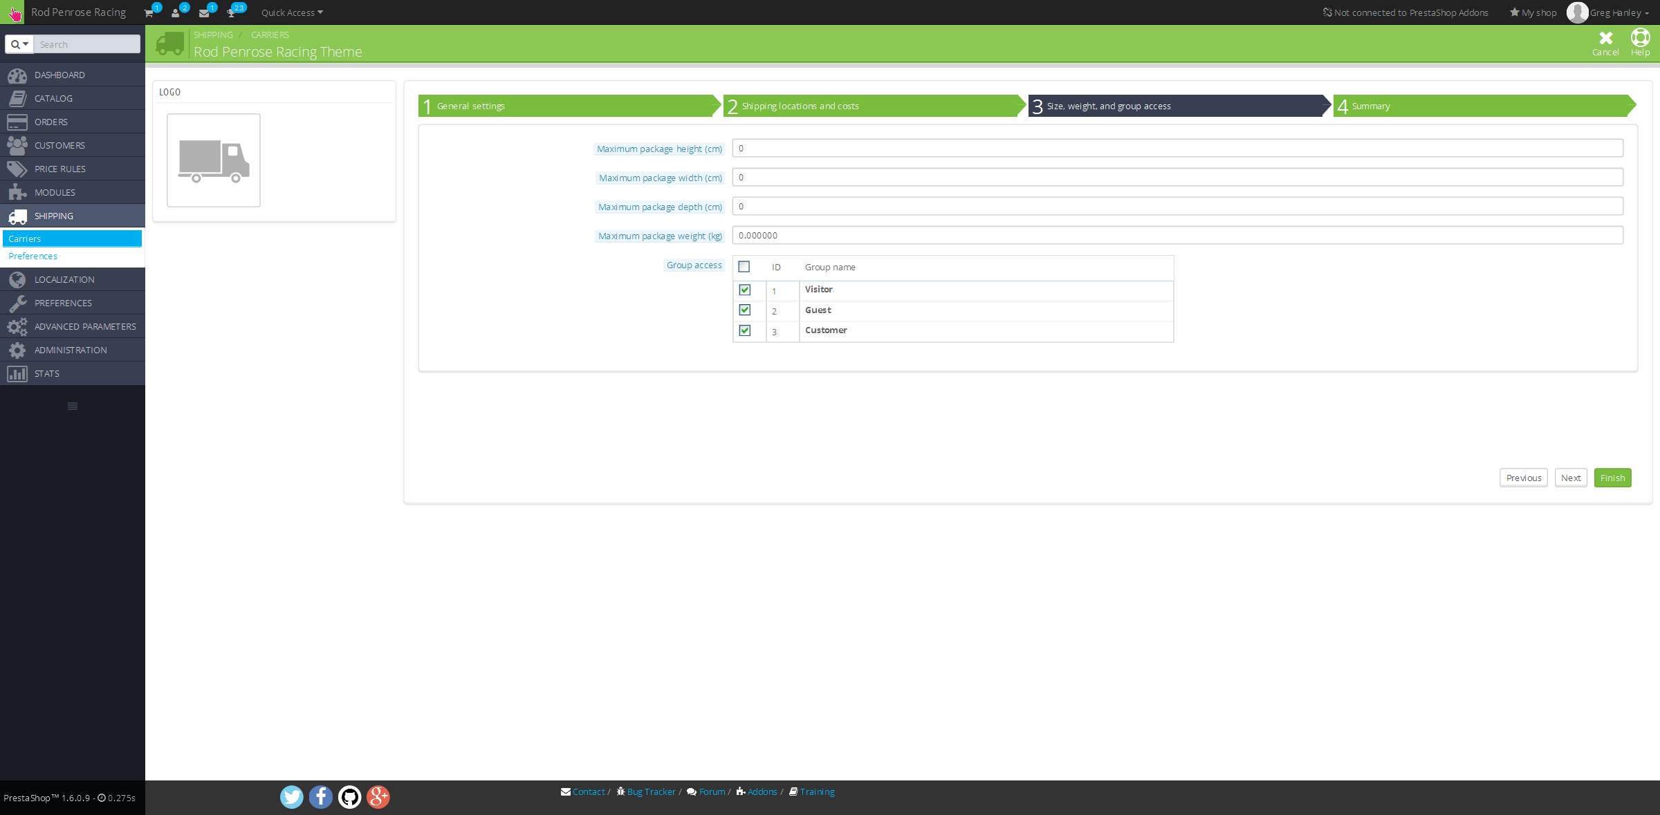Viewport: 1660px width, 815px height.
Task: Uncheck the Visitor group checkbox
Action: click(x=745, y=290)
